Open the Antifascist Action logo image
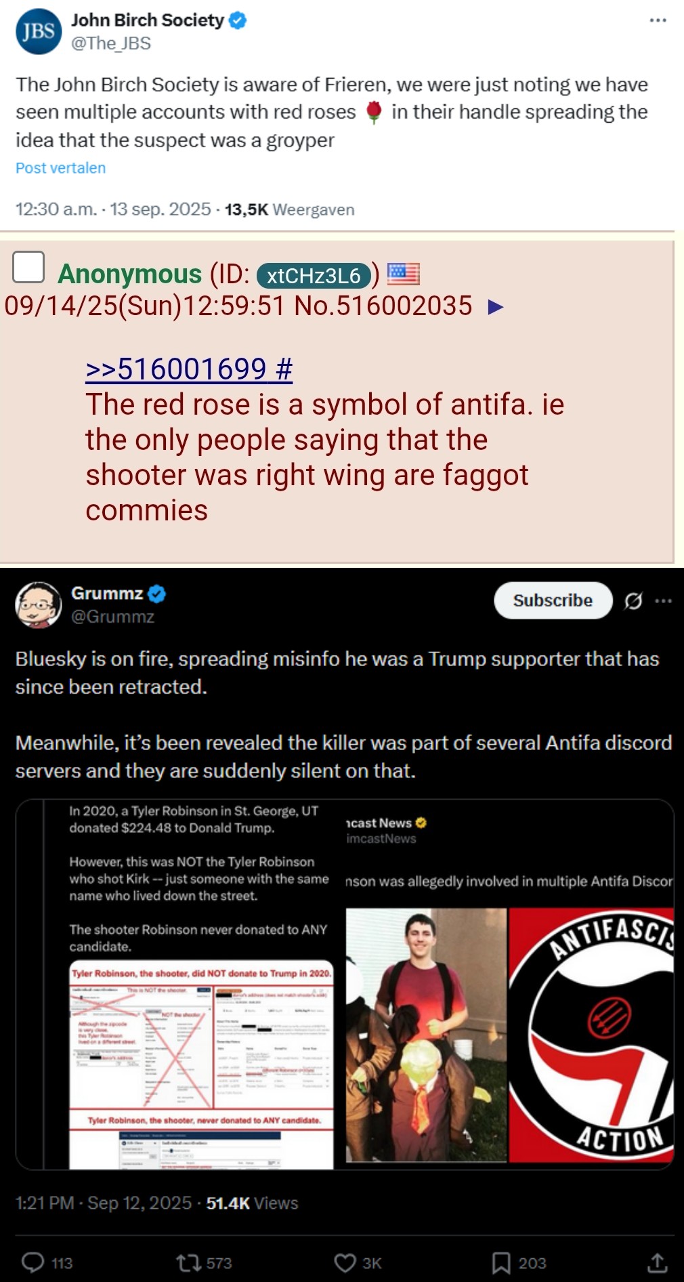 click(591, 1035)
